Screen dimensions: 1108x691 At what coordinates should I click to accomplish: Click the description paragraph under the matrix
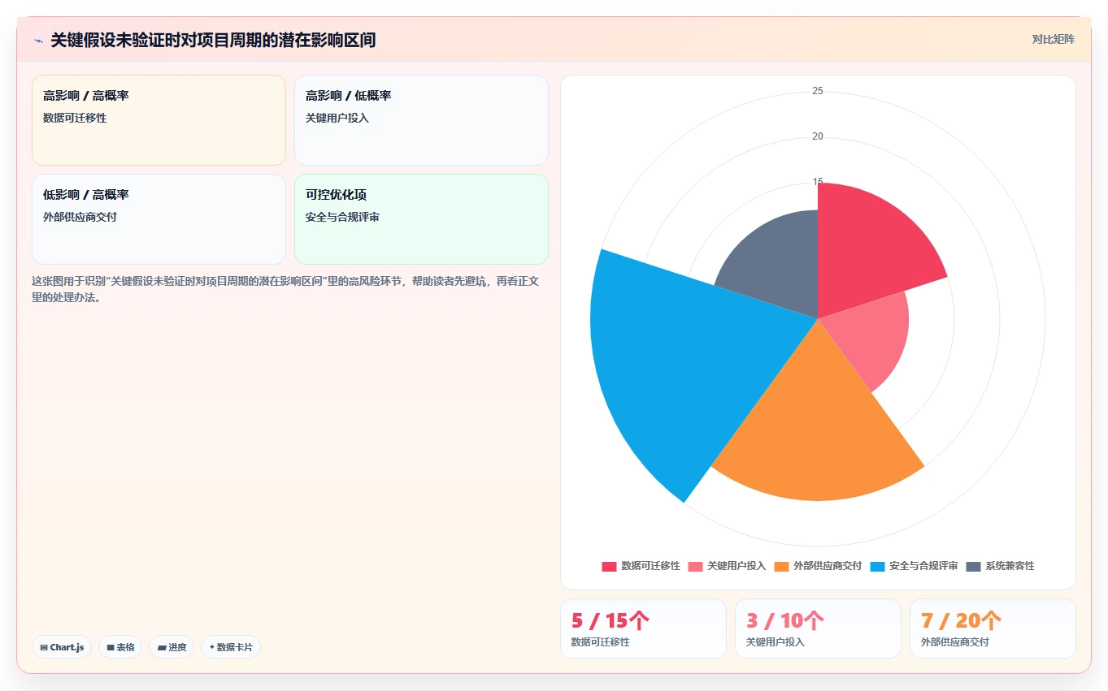coord(285,289)
